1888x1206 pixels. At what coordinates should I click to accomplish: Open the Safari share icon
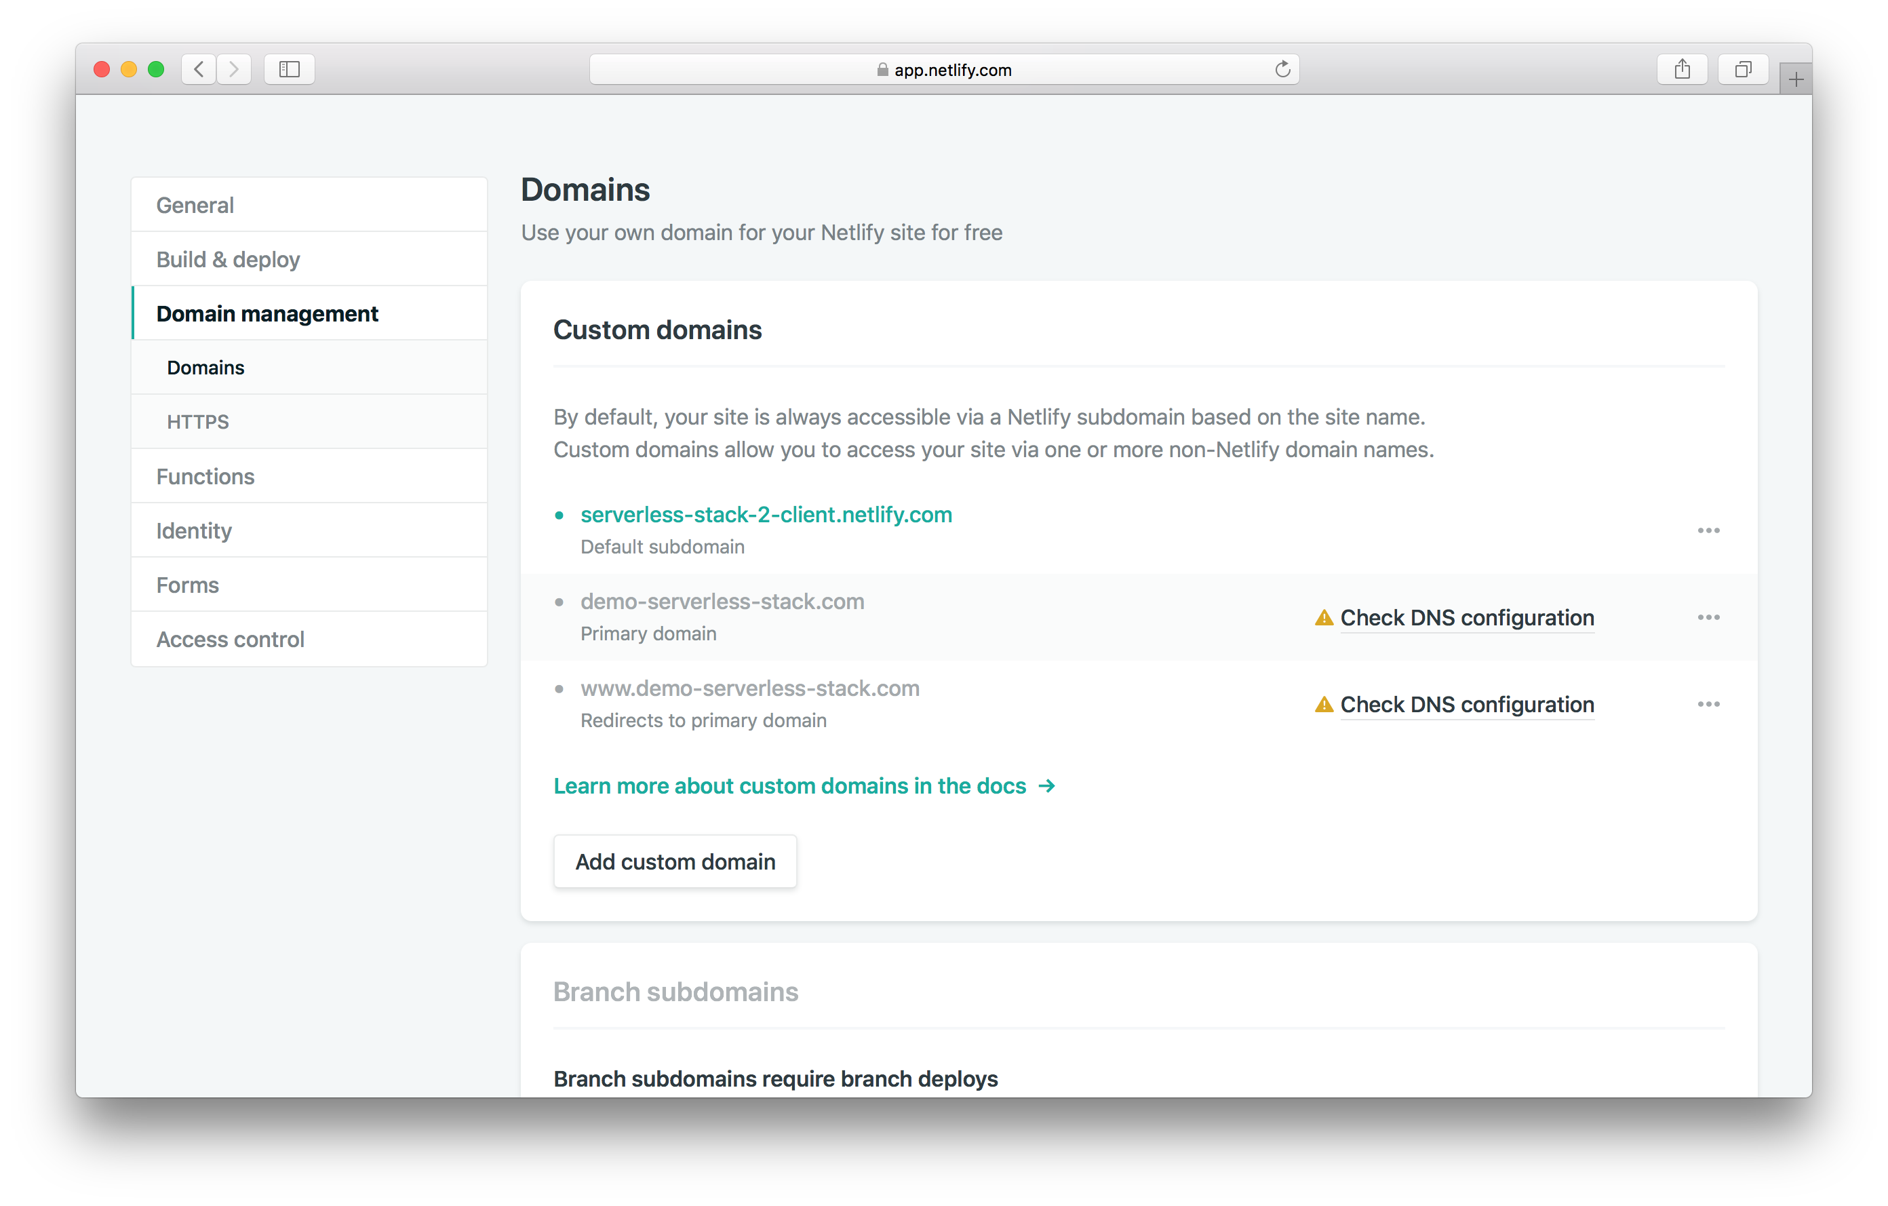tap(1682, 69)
